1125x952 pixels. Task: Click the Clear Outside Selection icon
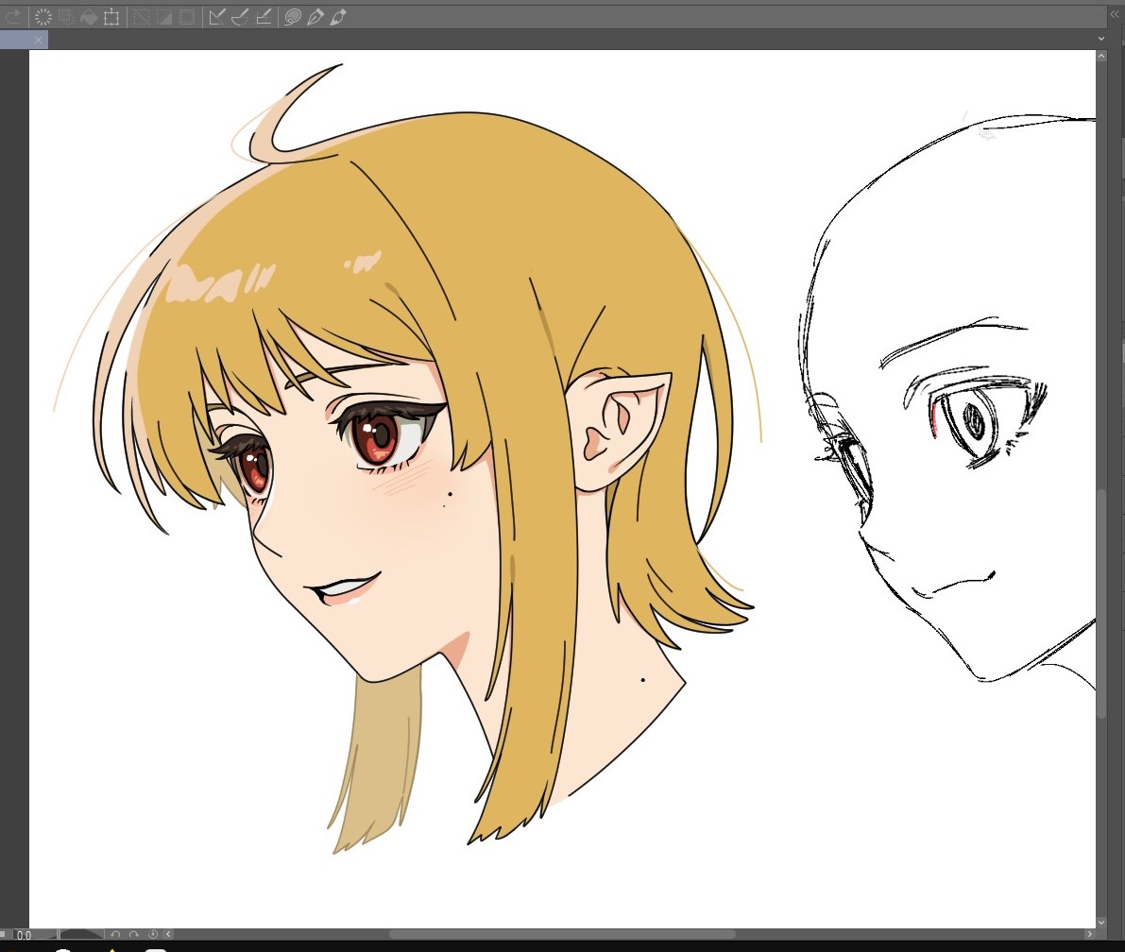(x=66, y=16)
